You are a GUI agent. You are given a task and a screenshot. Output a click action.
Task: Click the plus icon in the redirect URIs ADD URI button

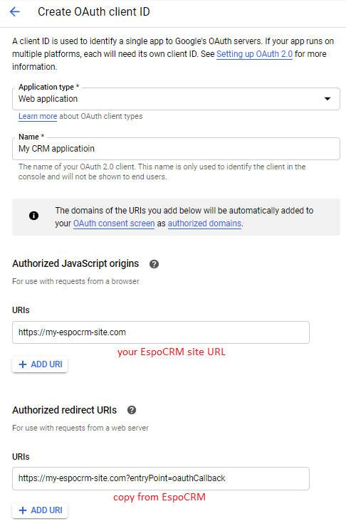click(x=23, y=510)
